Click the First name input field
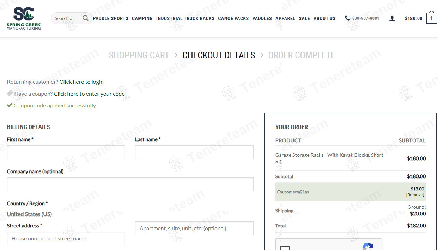Image resolution: width=438 pixels, height=250 pixels. tap(66, 152)
